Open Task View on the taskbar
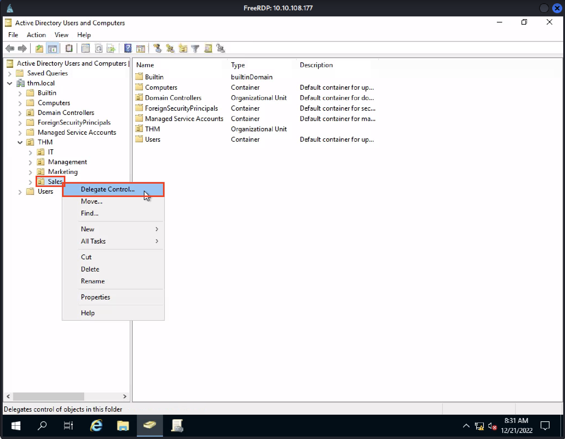 pos(68,426)
